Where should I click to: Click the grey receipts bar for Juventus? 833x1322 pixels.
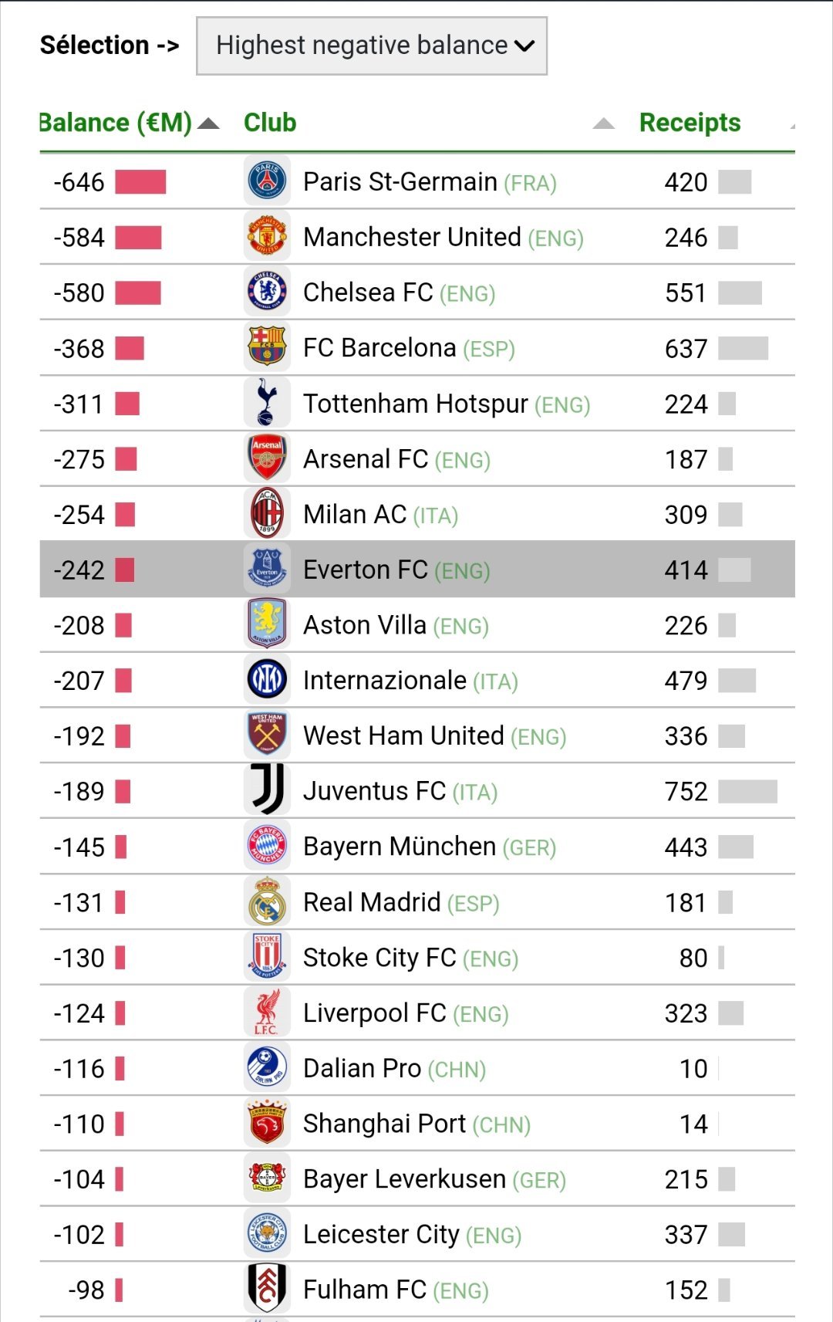(747, 792)
